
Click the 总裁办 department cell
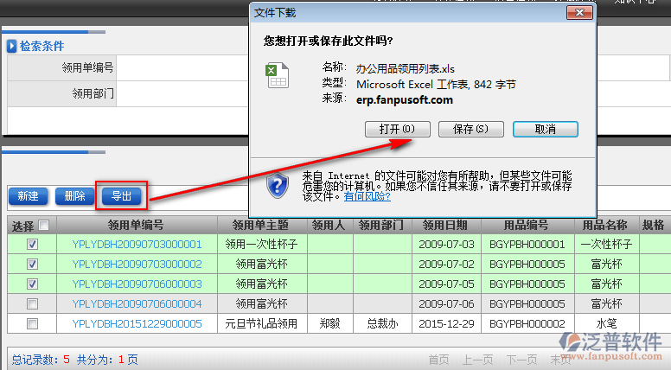[382, 324]
